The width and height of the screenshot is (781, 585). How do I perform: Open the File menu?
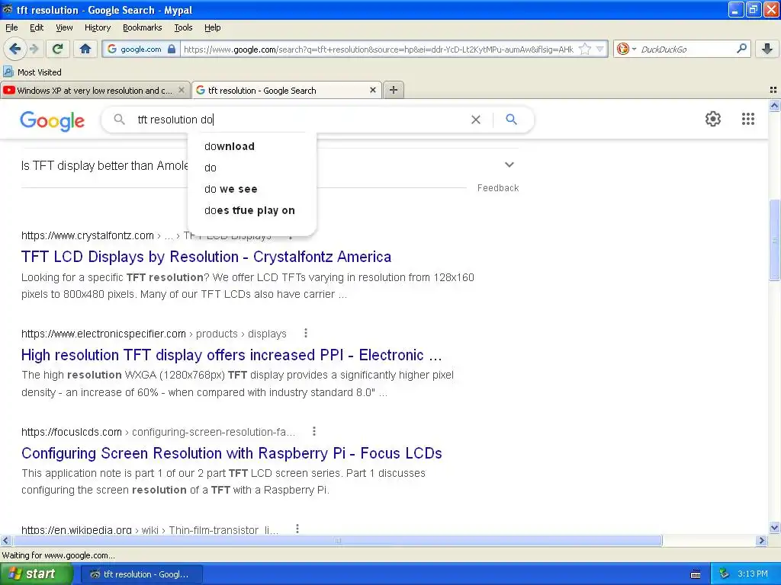[x=11, y=27]
